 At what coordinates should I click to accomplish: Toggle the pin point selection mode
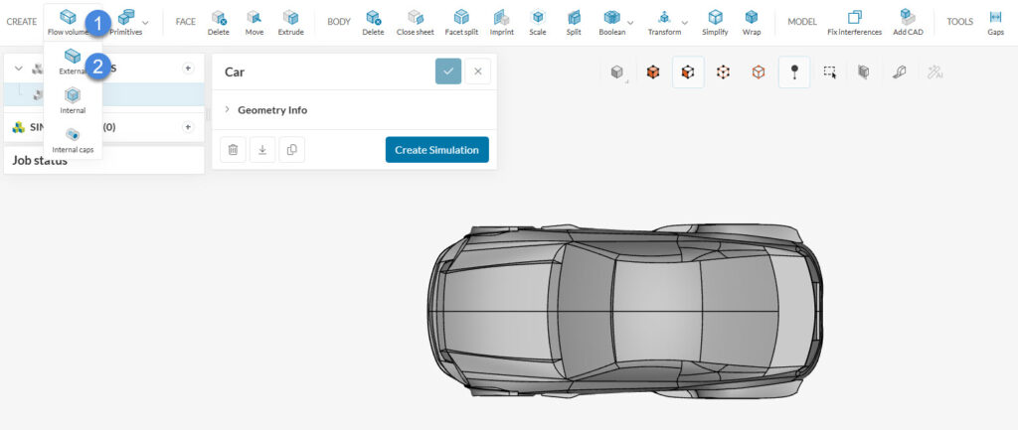pos(793,72)
